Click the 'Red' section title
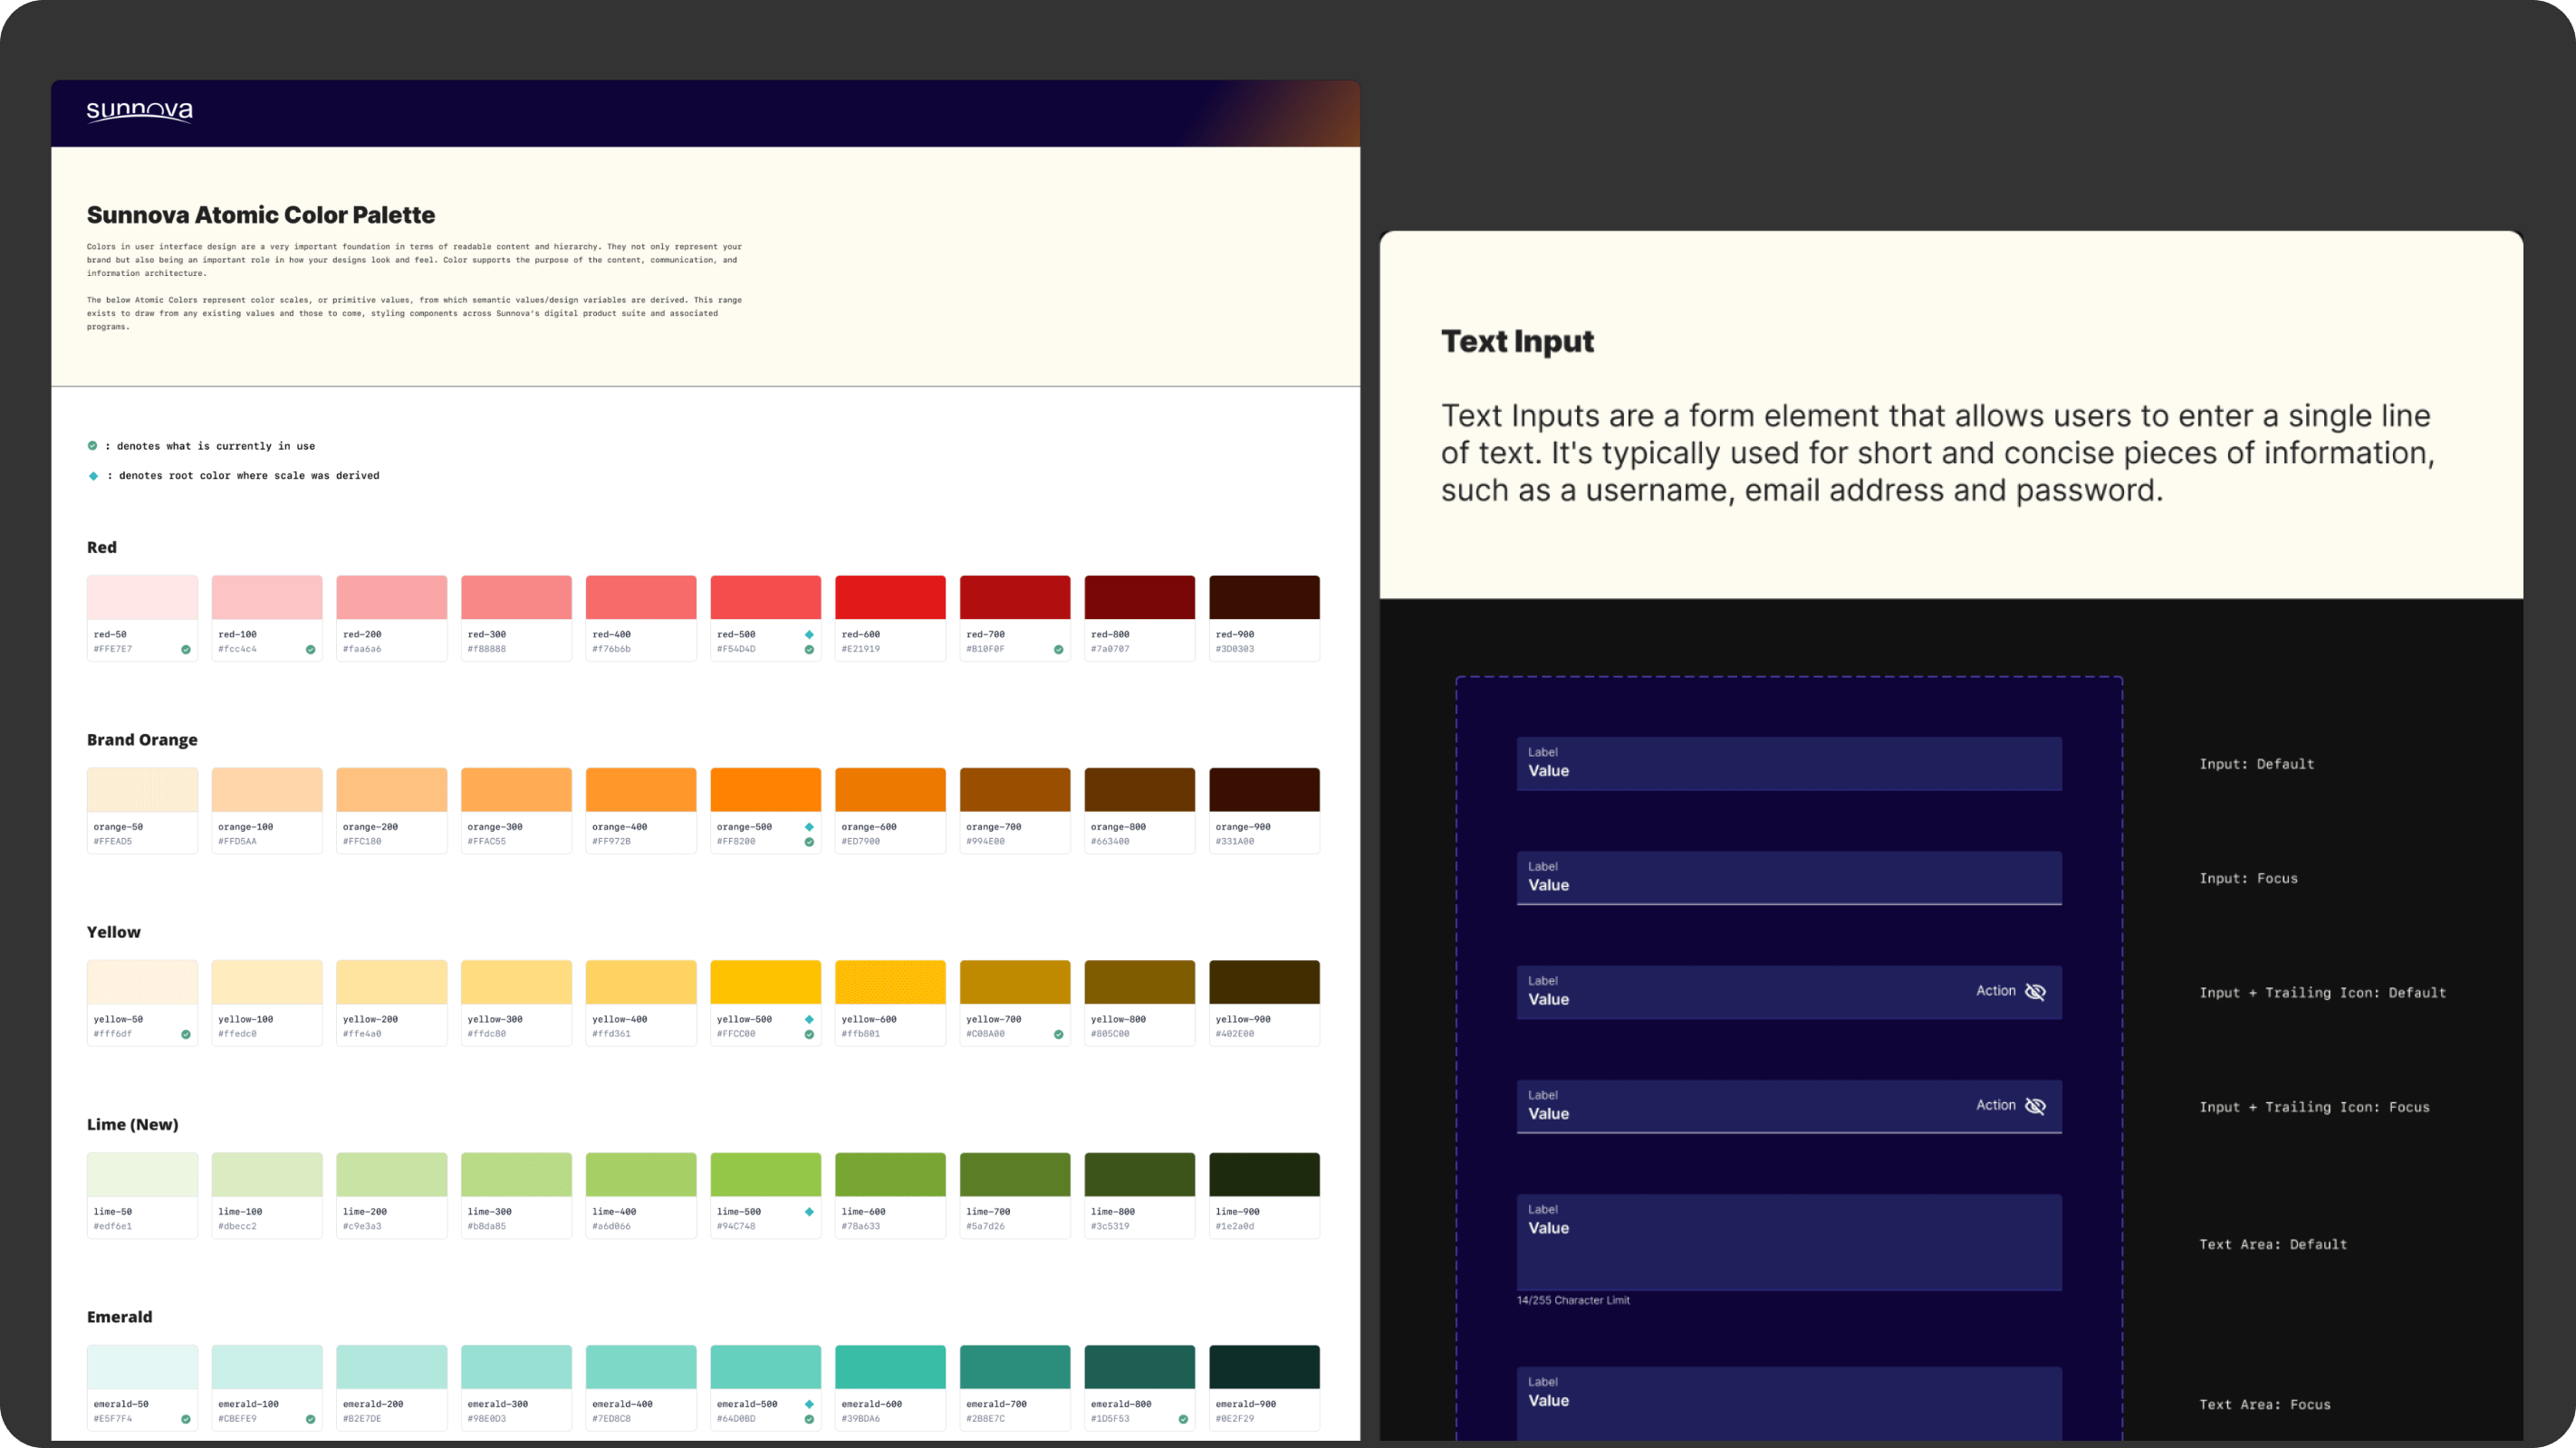This screenshot has width=2576, height=1448. pos(102,548)
